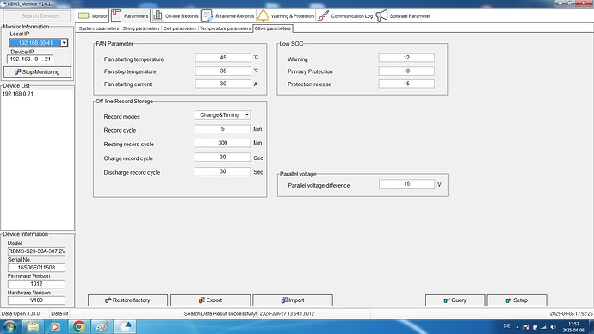Click Restore factory button
The height and width of the screenshot is (334, 594).
coord(127,300)
